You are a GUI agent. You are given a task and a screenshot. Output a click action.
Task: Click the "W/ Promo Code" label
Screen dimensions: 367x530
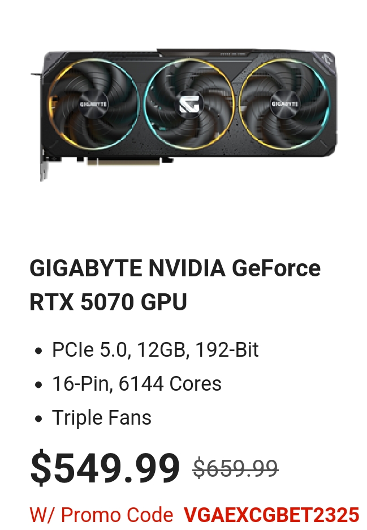(x=101, y=515)
